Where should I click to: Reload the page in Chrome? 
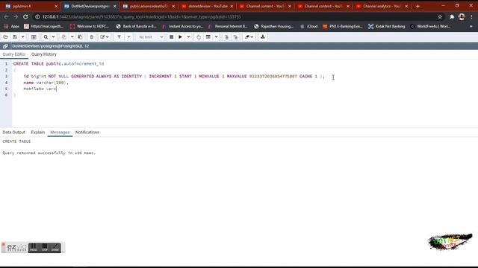[25, 16]
